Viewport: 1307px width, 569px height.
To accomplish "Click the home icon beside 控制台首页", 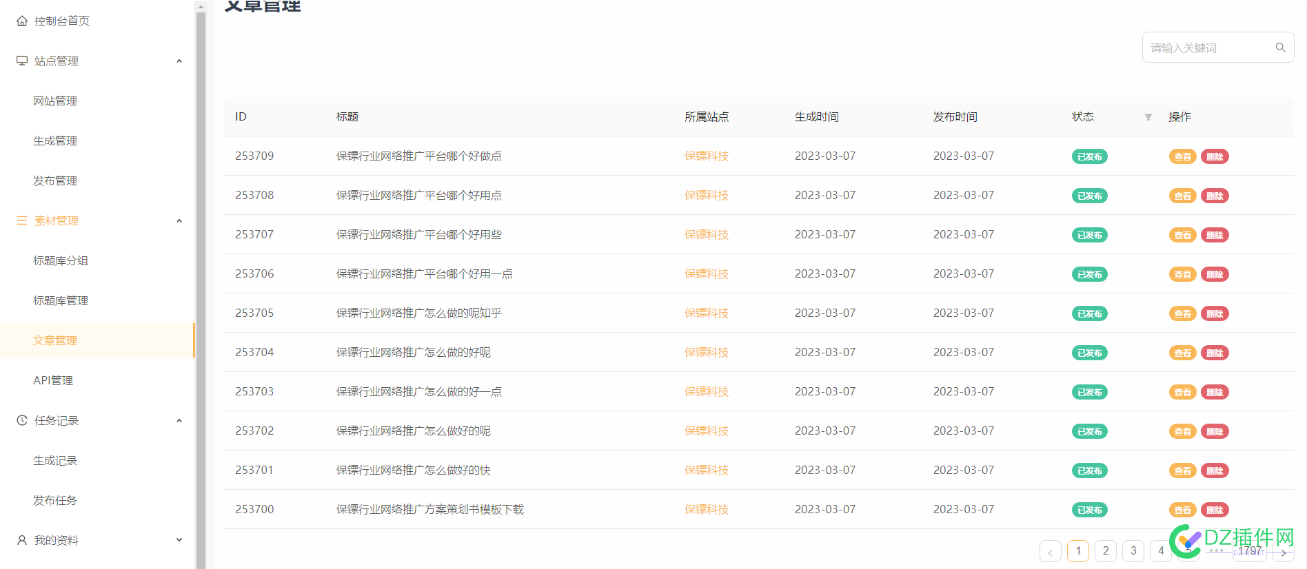I will (22, 21).
